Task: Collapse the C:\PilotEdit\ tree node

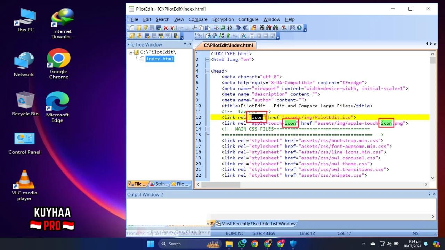Action: click(x=131, y=52)
